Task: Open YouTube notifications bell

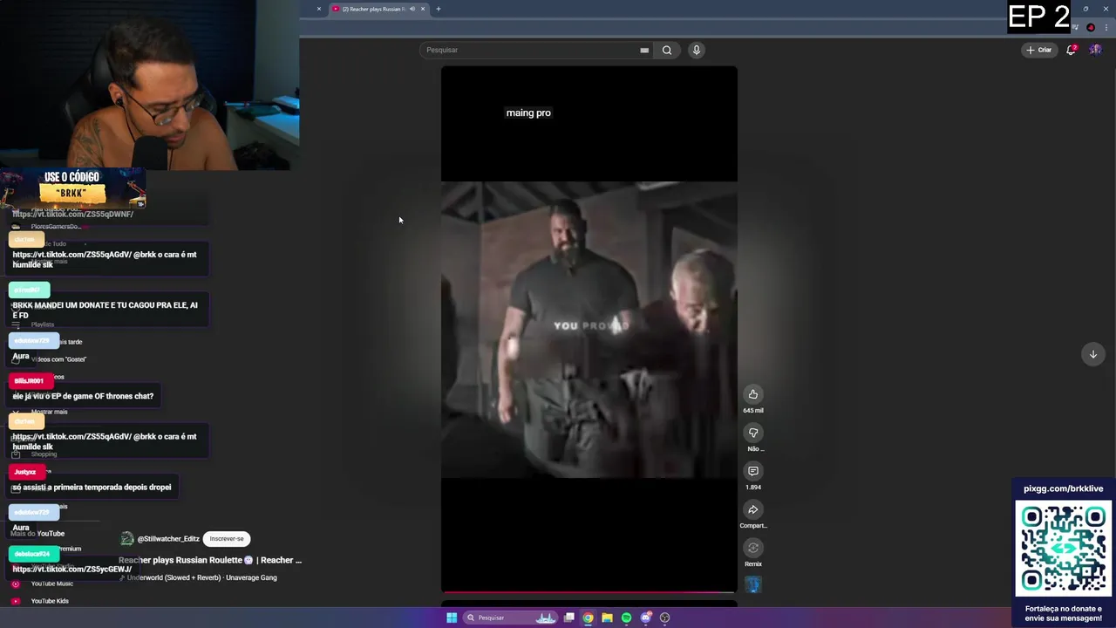Action: click(1072, 50)
